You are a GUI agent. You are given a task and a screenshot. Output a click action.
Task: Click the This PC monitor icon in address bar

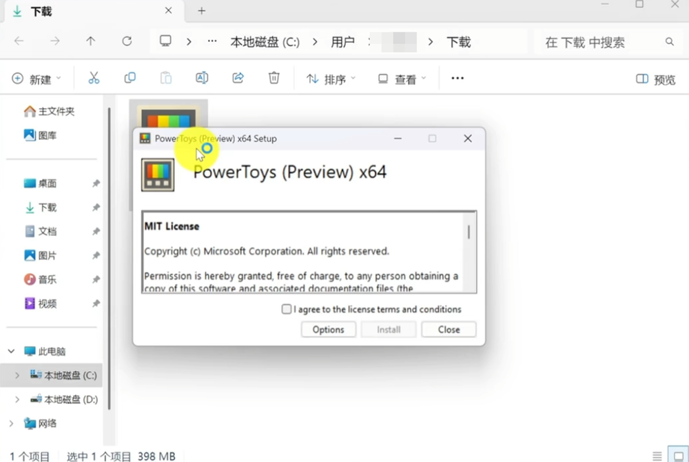click(165, 41)
